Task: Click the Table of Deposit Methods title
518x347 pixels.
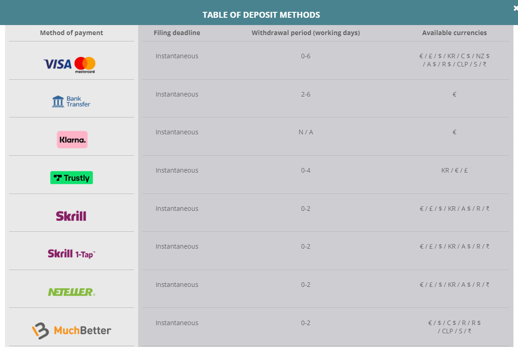Action: [x=261, y=15]
